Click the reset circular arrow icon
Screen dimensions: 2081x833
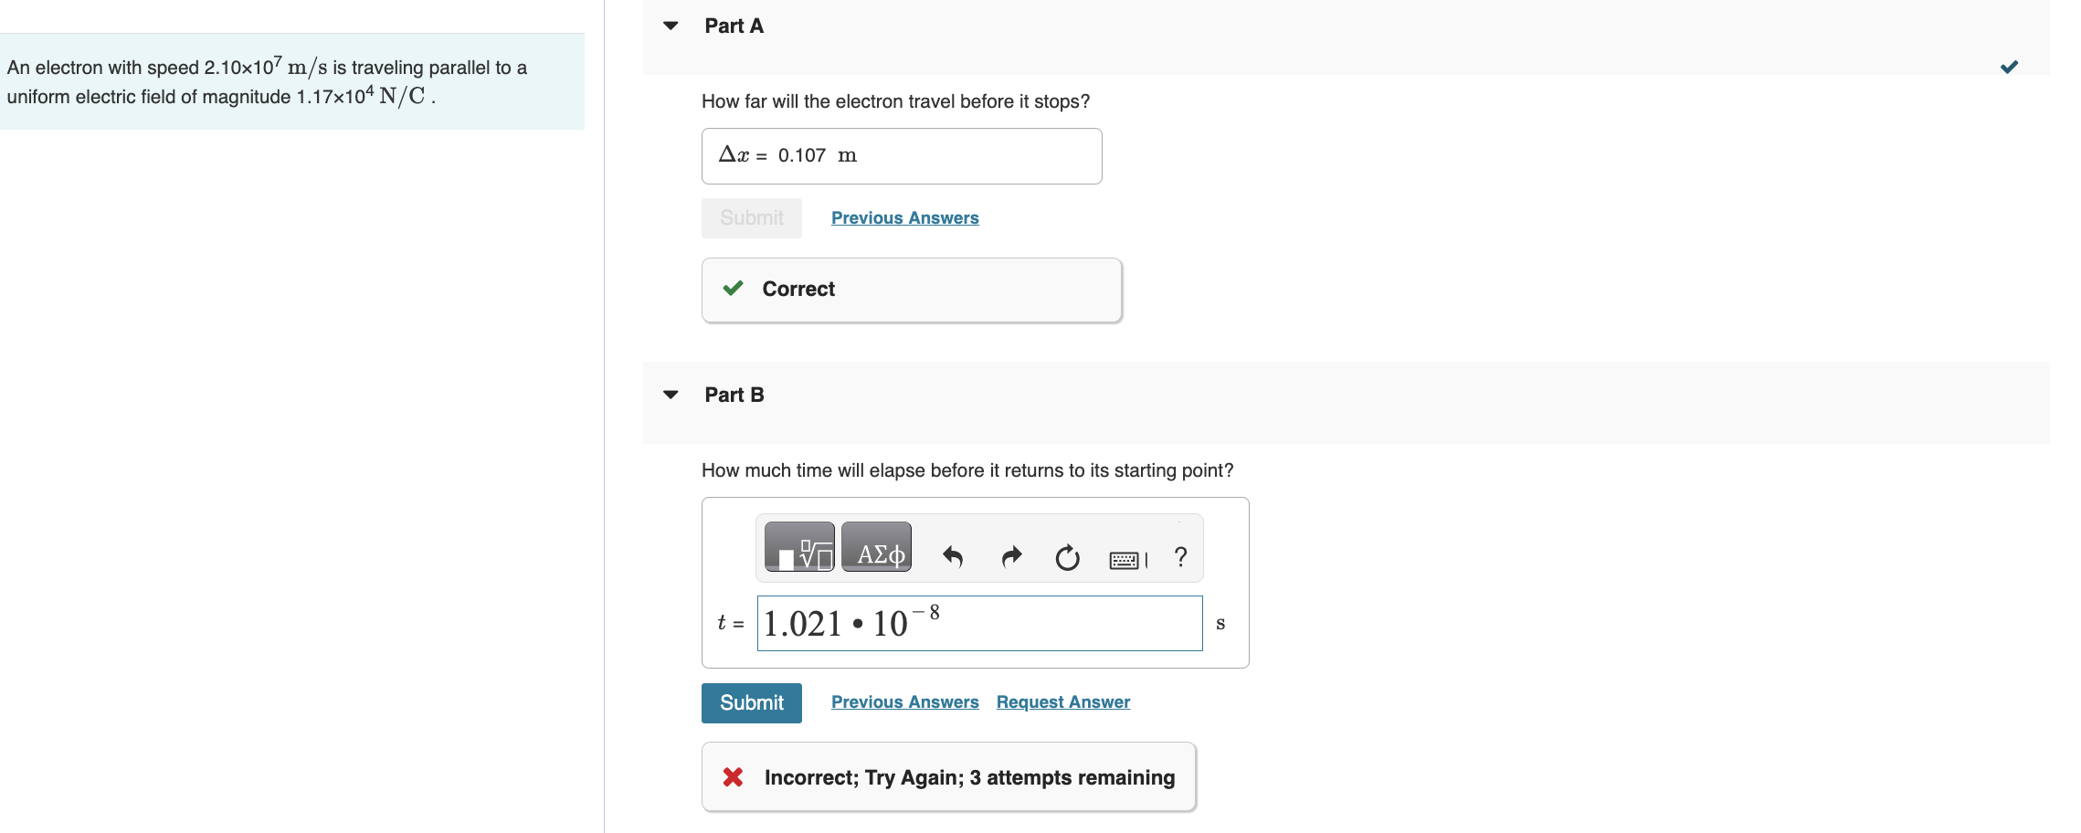click(x=1067, y=557)
